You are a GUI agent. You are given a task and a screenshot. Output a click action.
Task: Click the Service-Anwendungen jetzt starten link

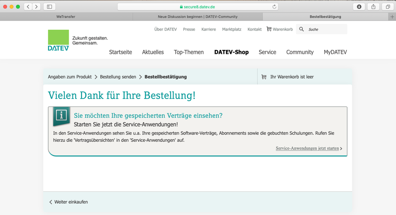click(308, 148)
